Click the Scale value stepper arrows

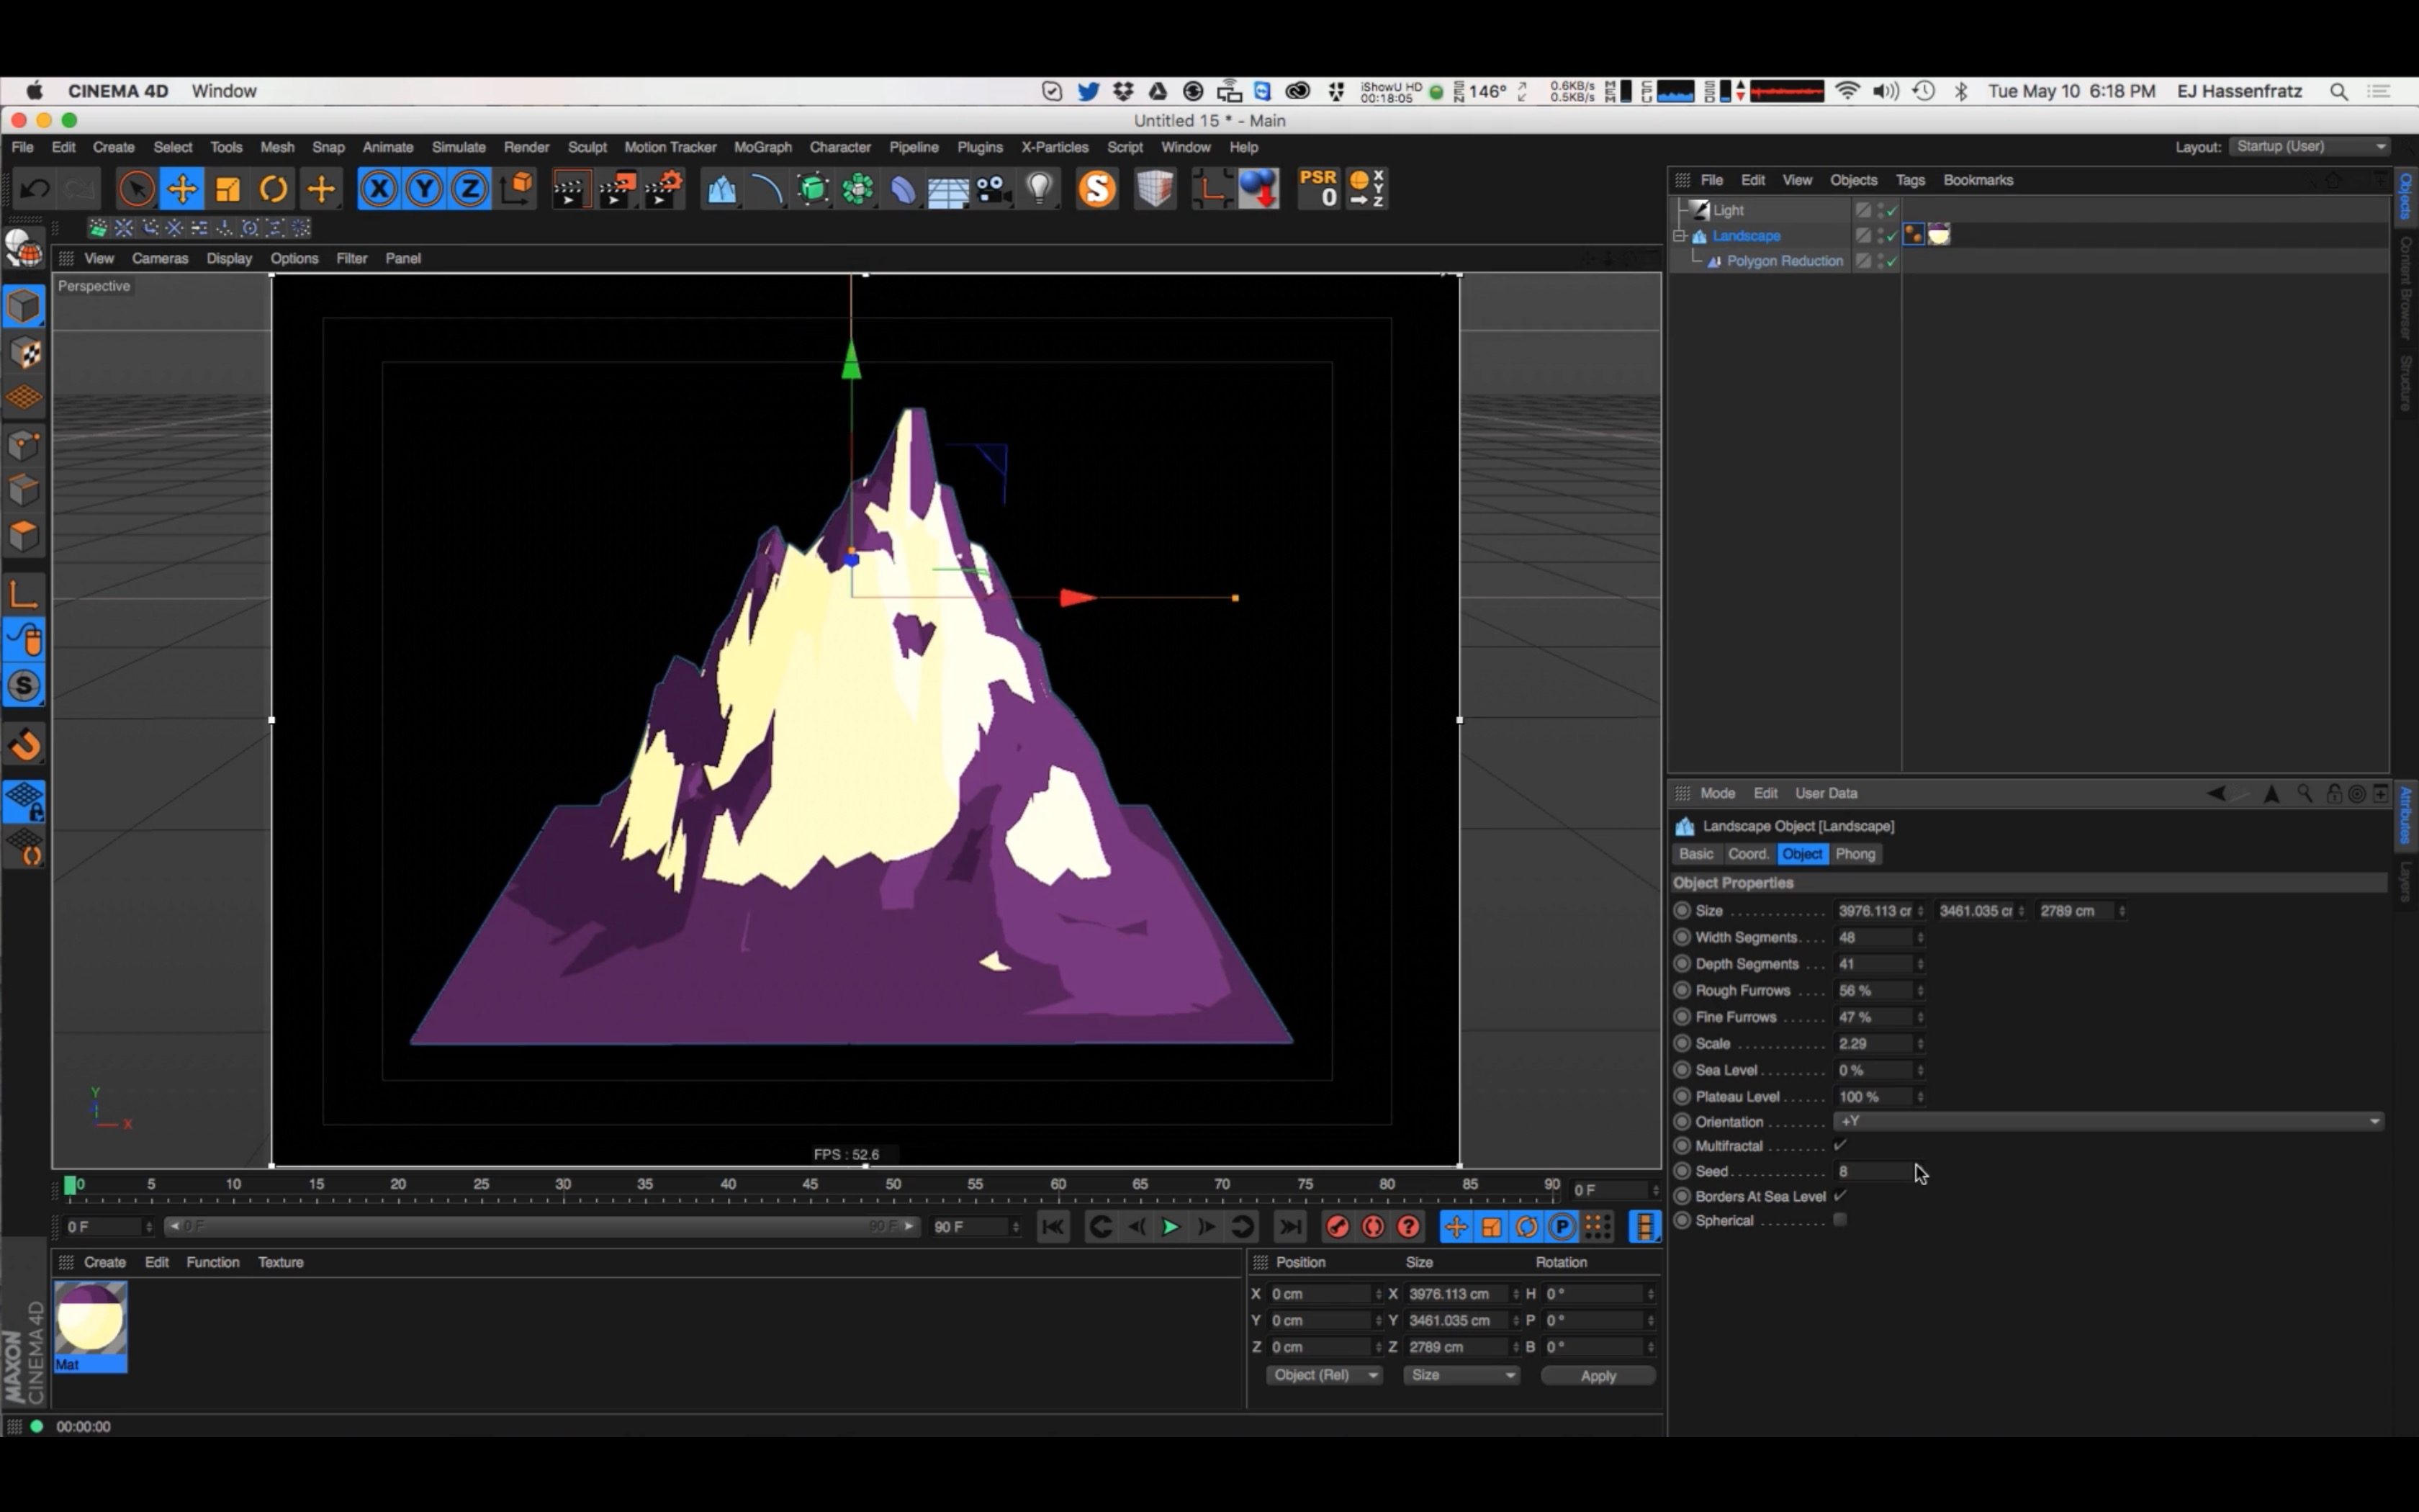point(1920,1044)
